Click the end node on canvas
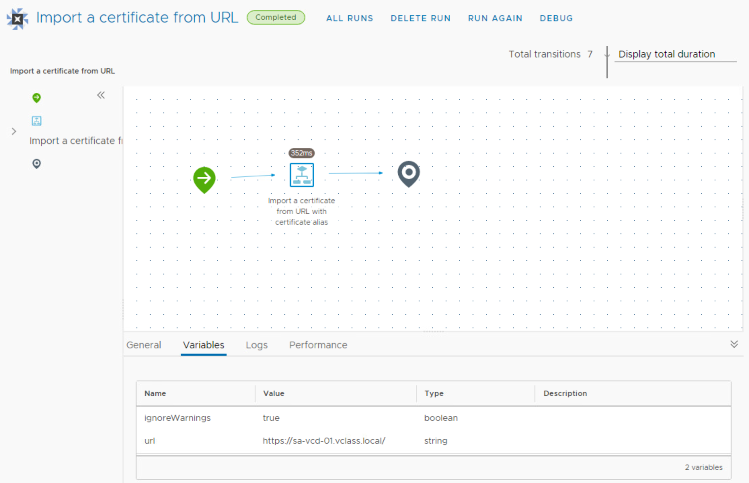749x483 pixels. (x=409, y=174)
